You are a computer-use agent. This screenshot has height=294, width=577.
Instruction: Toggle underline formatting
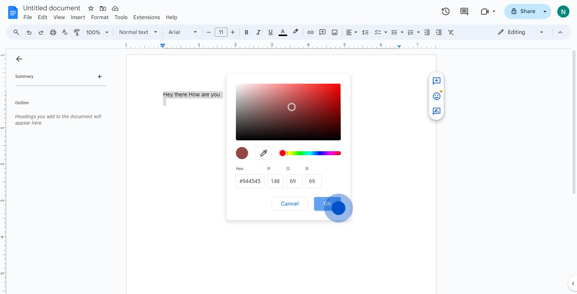pos(270,32)
